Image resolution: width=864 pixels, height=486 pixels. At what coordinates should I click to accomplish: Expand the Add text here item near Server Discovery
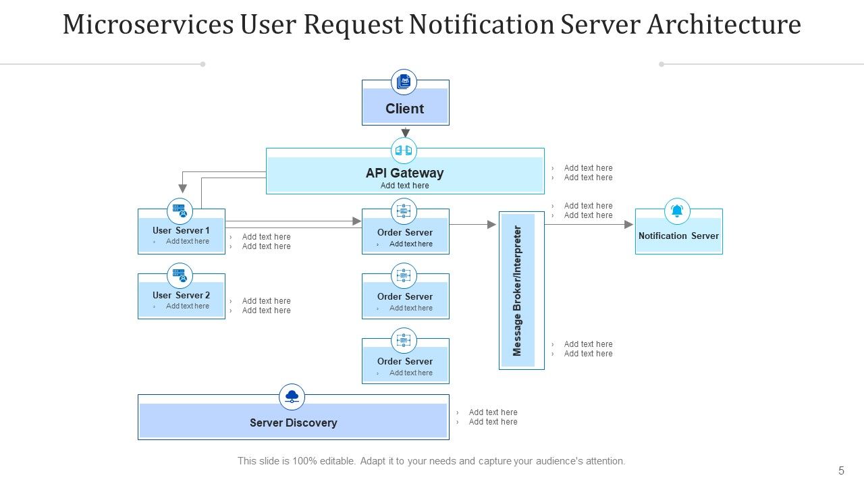493,412
